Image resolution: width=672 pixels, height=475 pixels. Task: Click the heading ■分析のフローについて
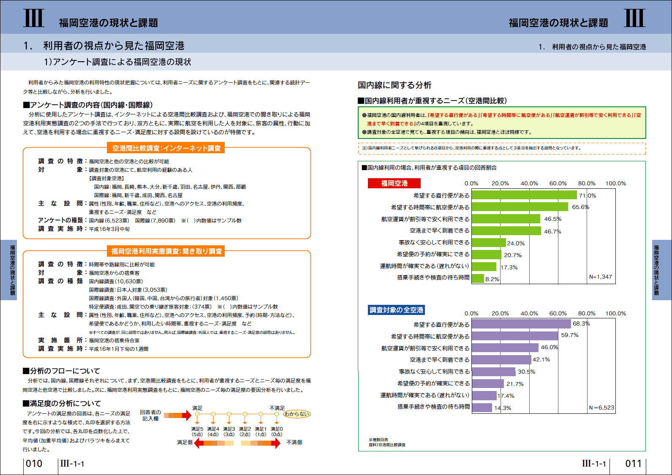coord(61,371)
